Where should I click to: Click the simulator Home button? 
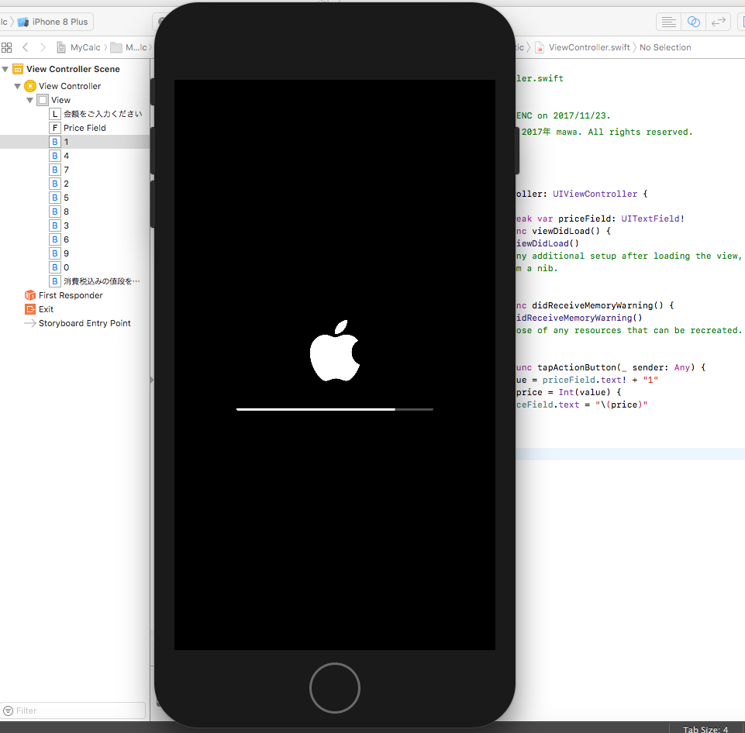coord(334,688)
